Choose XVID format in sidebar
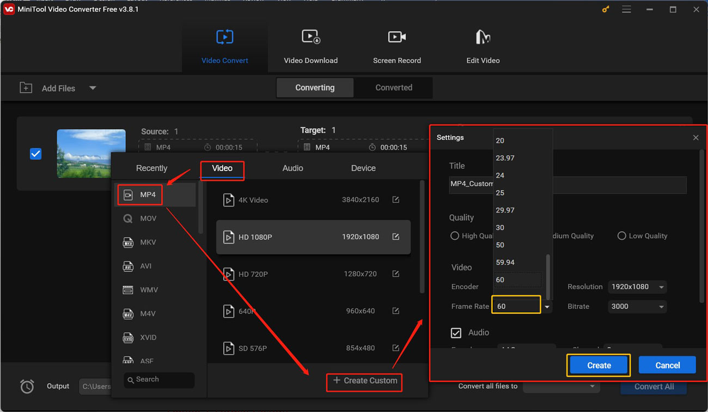Screen dimensions: 708x412 click(155, 337)
